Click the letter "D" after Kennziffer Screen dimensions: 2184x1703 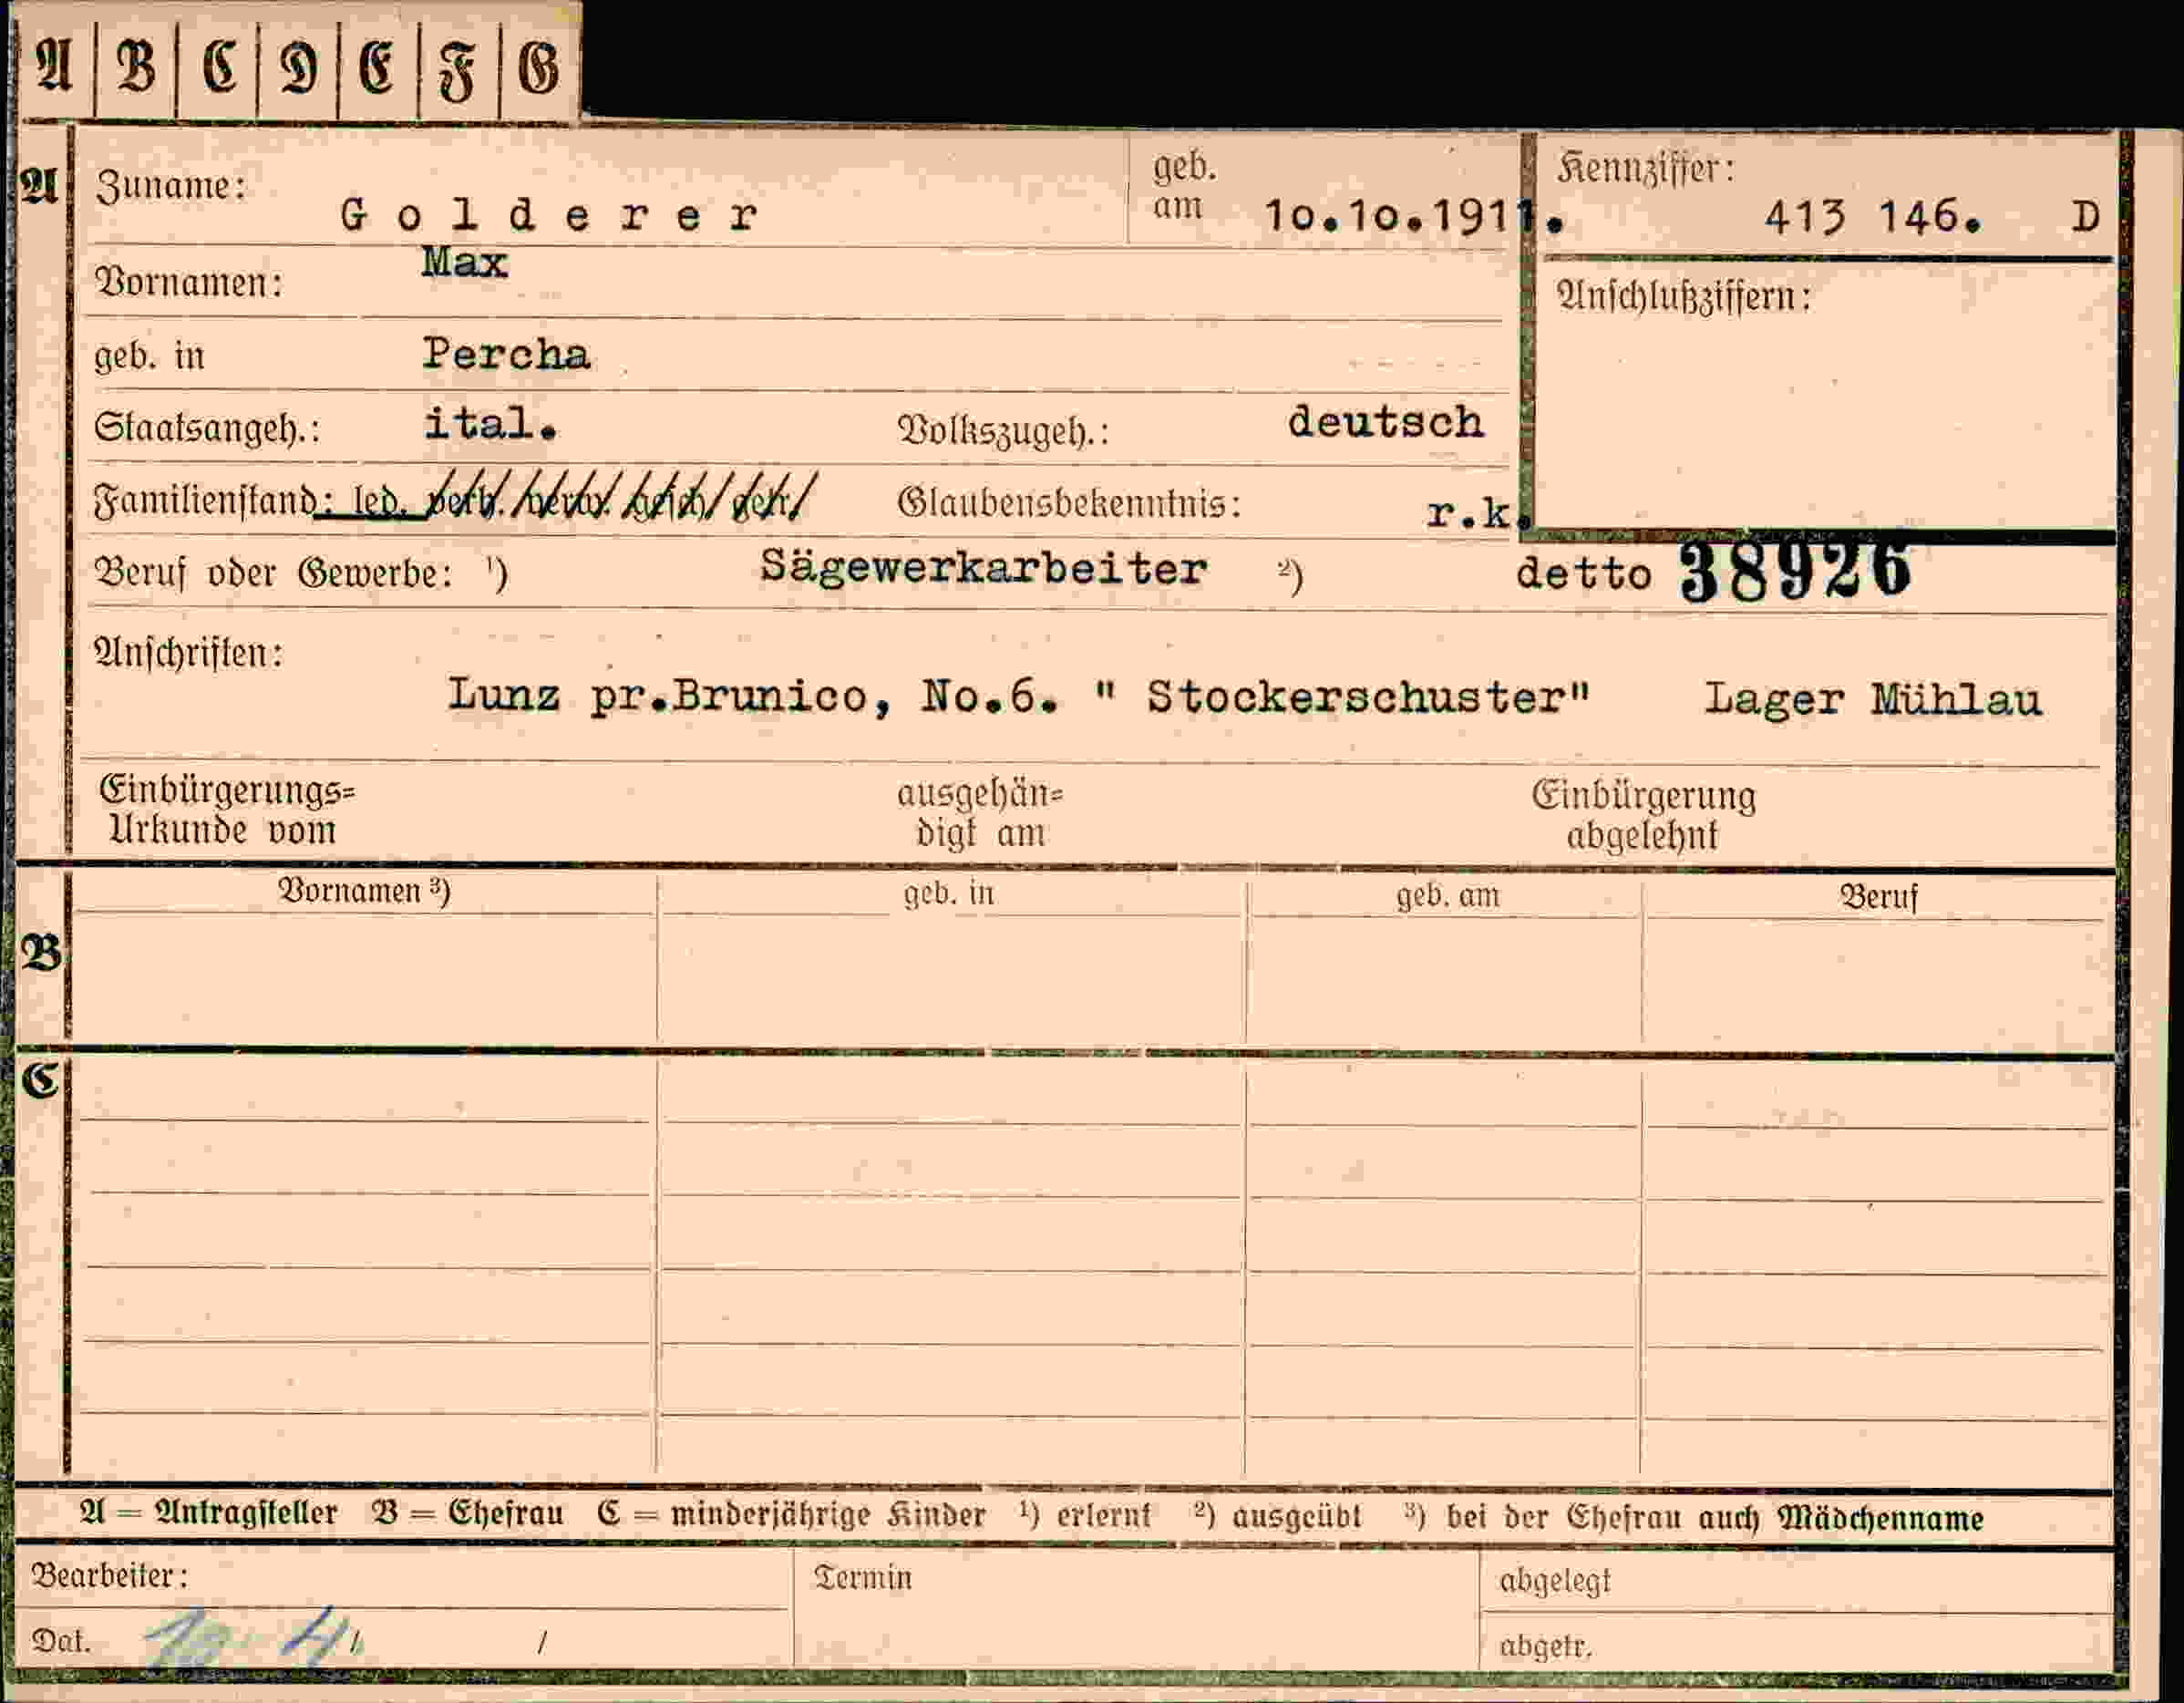(2086, 217)
